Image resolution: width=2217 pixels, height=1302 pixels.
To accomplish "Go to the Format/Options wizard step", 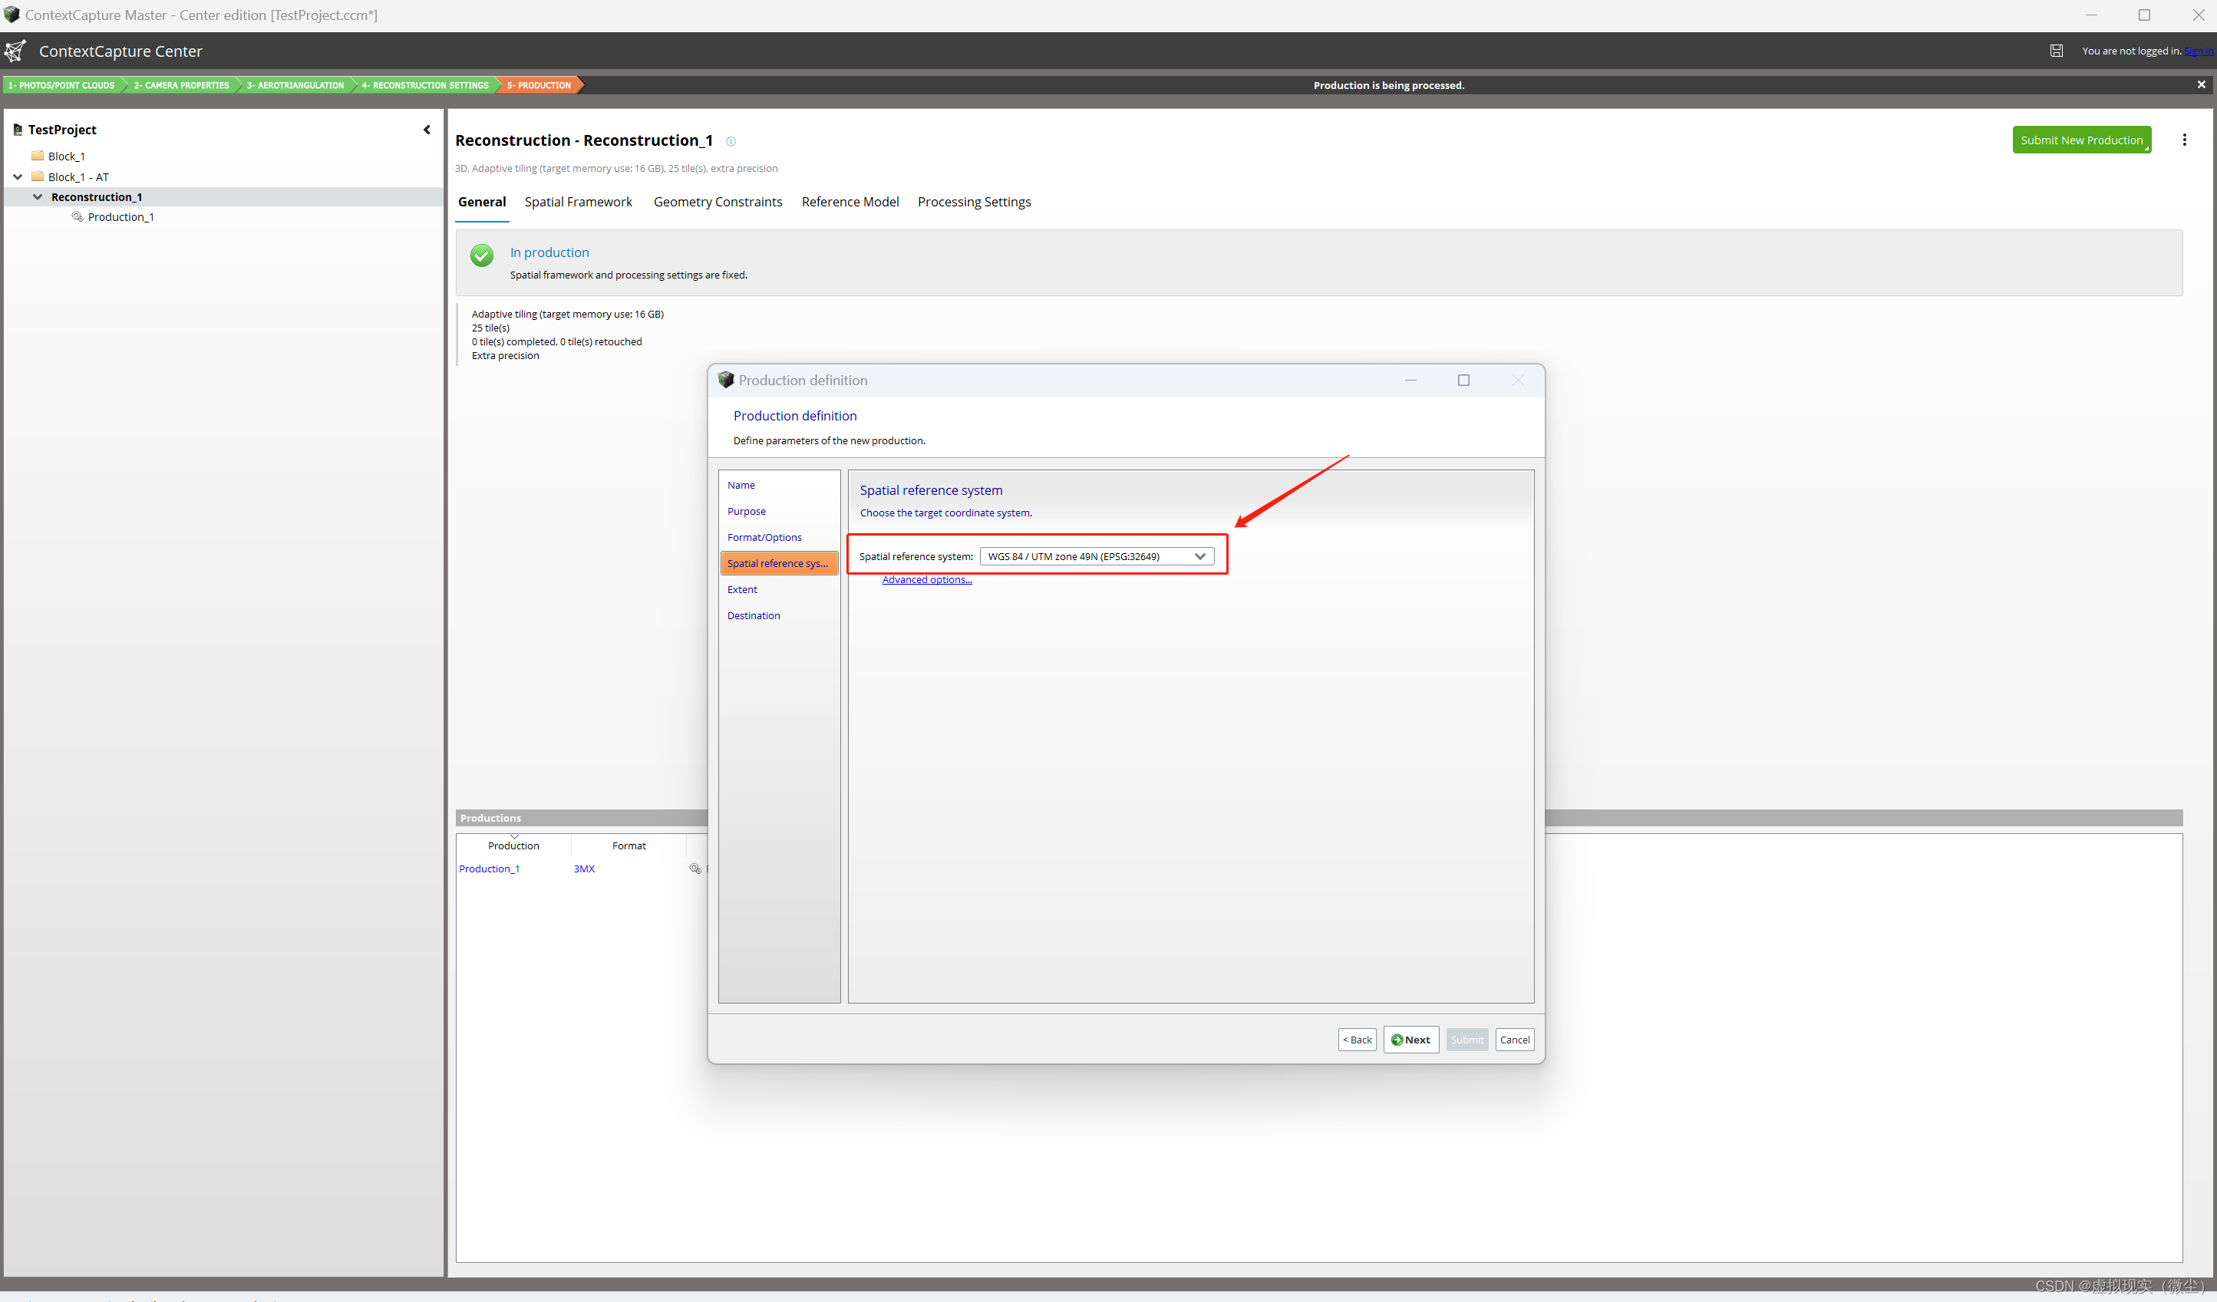I will pyautogui.click(x=764, y=538).
